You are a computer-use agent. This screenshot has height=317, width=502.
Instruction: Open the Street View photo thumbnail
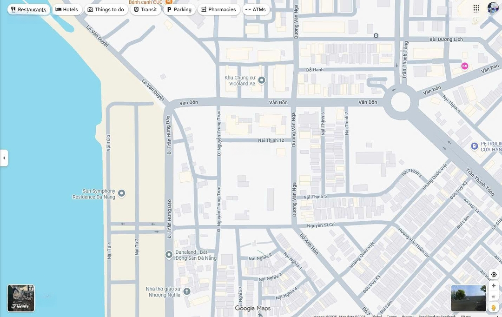(x=469, y=298)
